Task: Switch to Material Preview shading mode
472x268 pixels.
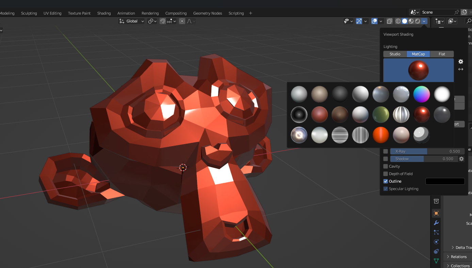Action: coord(411,21)
